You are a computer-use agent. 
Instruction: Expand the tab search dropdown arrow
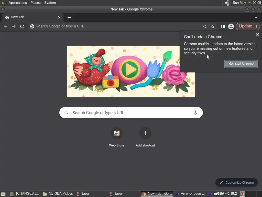tap(256, 17)
